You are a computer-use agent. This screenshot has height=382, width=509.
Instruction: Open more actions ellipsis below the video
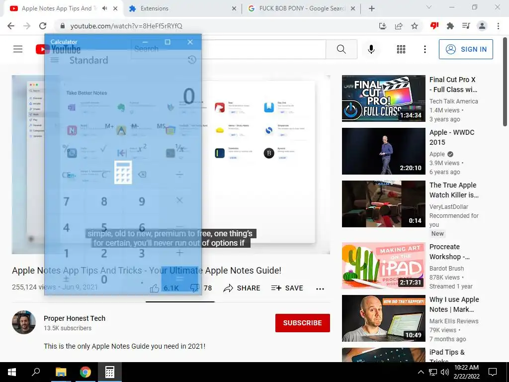[x=320, y=288]
